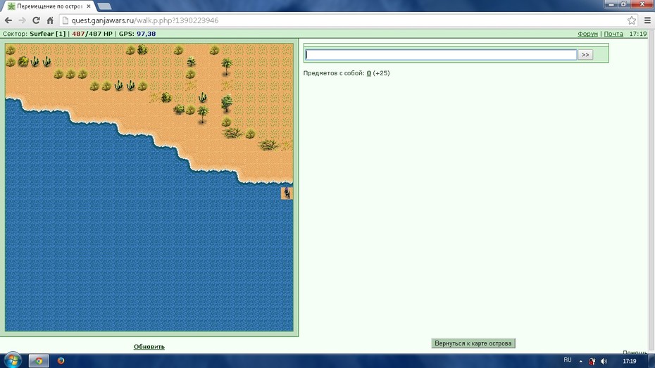Click the security shield tray icon
The image size is (655, 368).
pyautogui.click(x=592, y=362)
